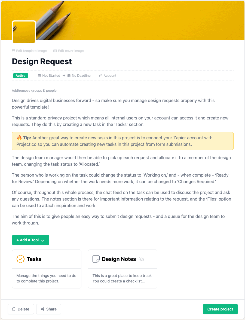Click the yellow template image thumbnail
This screenshot has height=320, width=245.
24,32
